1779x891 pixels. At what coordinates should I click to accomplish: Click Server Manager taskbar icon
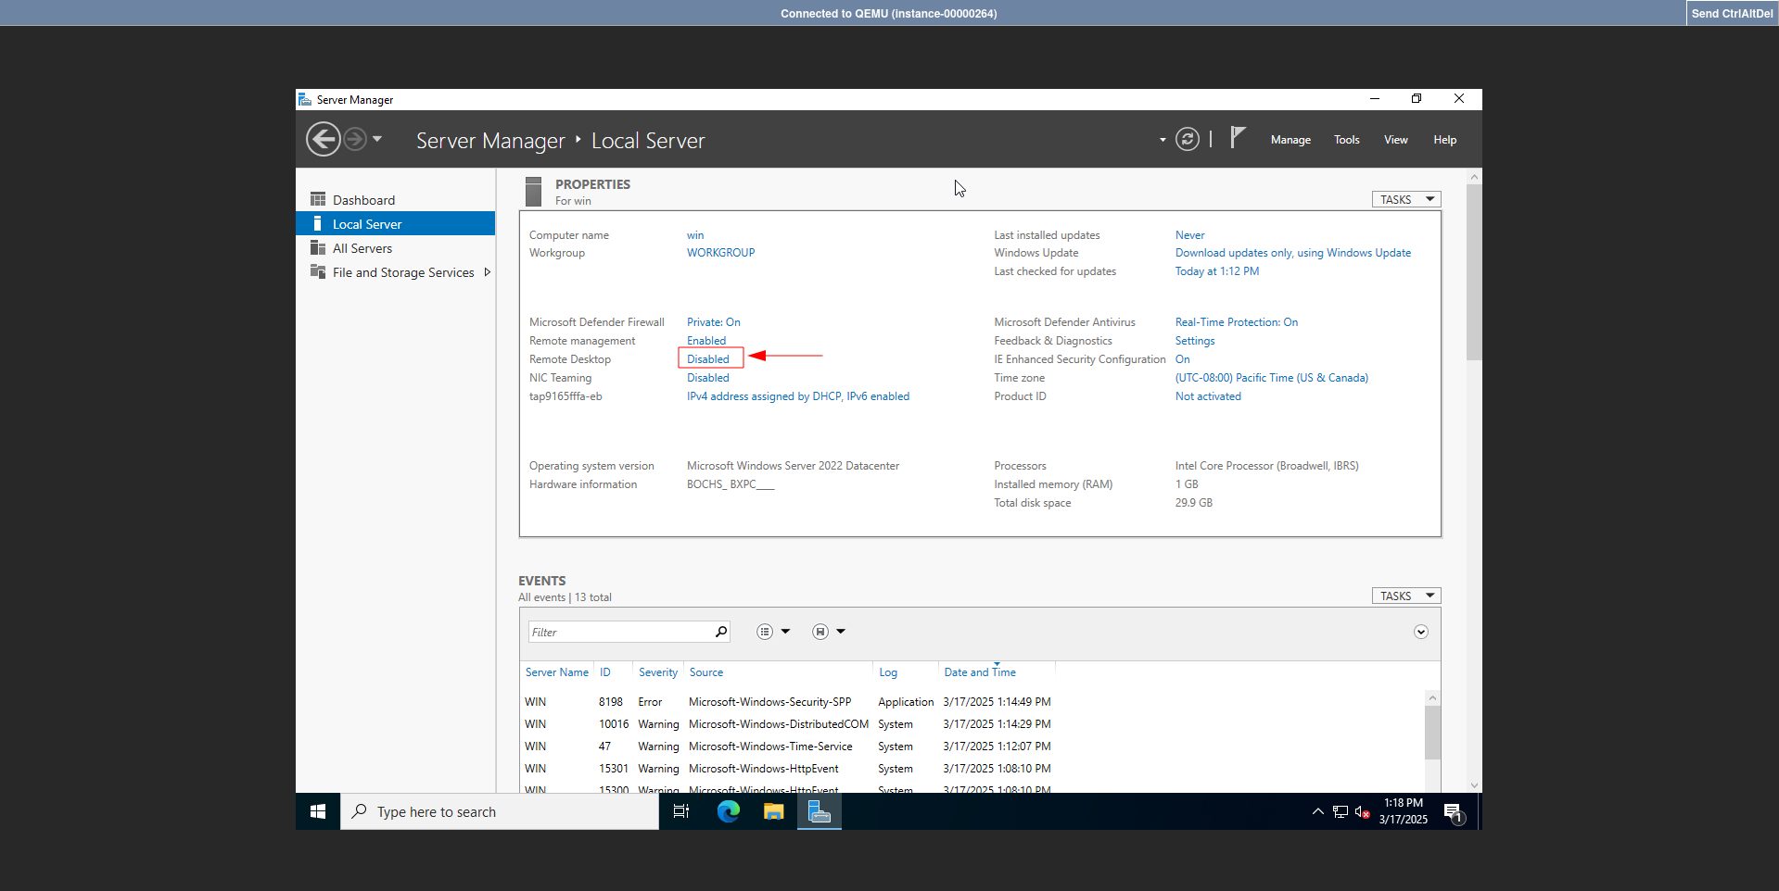pyautogui.click(x=820, y=811)
